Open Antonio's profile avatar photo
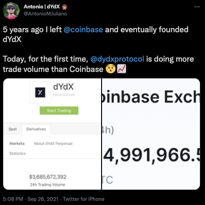This screenshot has height=205, width=205. pyautogui.click(x=11, y=11)
